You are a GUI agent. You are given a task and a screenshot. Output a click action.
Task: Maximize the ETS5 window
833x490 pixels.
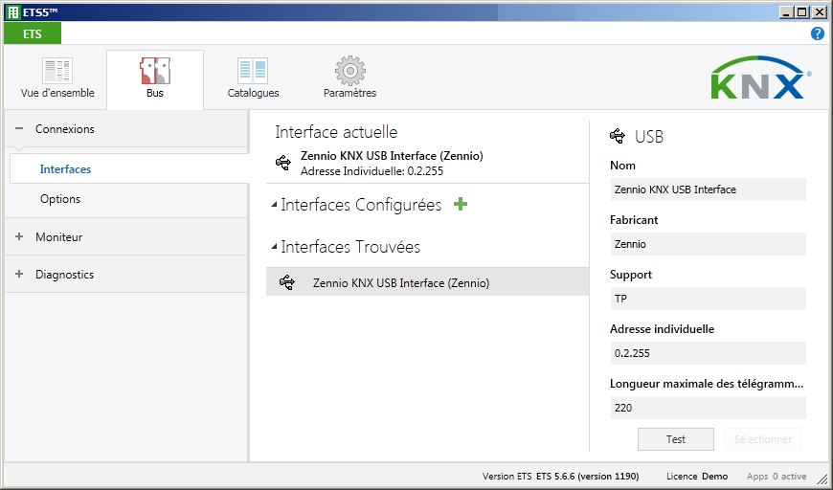click(802, 12)
